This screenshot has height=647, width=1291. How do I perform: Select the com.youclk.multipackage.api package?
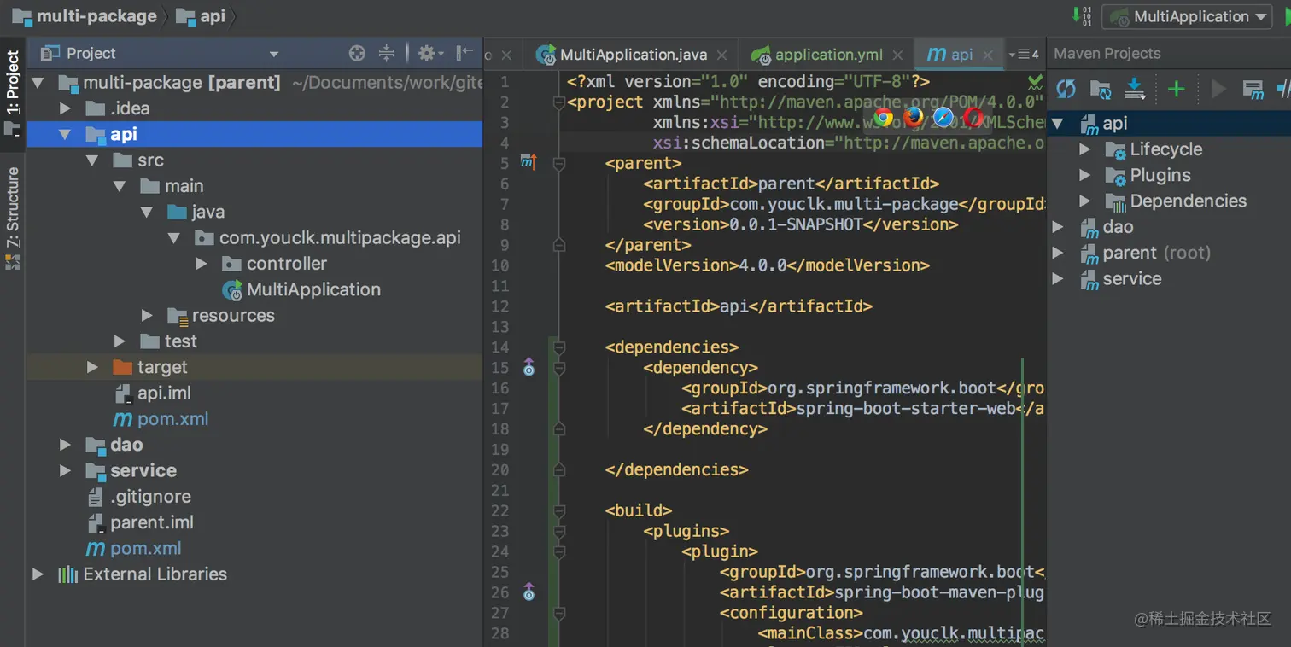coord(328,238)
